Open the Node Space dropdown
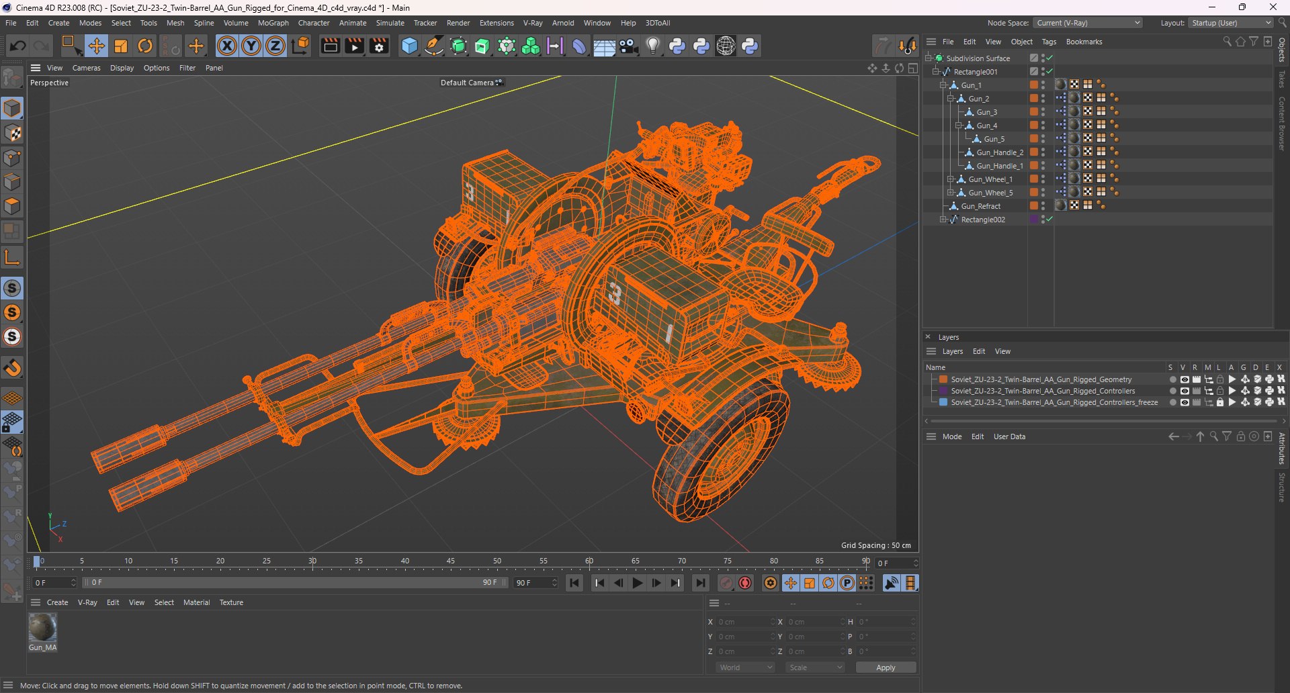This screenshot has height=693, width=1290. click(1088, 23)
